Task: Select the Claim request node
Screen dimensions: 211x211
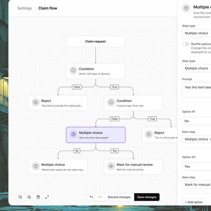Action: click(x=95, y=41)
